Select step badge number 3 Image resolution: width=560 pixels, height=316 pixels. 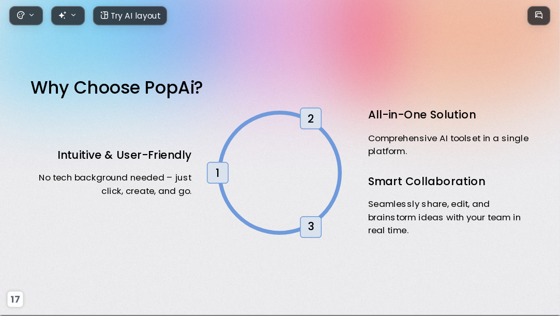click(x=311, y=227)
